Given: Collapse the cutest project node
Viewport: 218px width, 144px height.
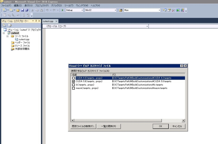Looking at the screenshot, I should [4, 33].
